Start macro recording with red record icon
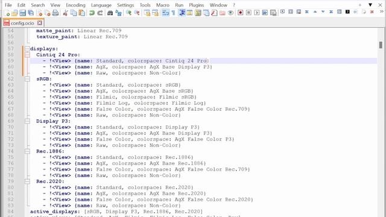The height and width of the screenshot is (217, 386). (241, 13)
